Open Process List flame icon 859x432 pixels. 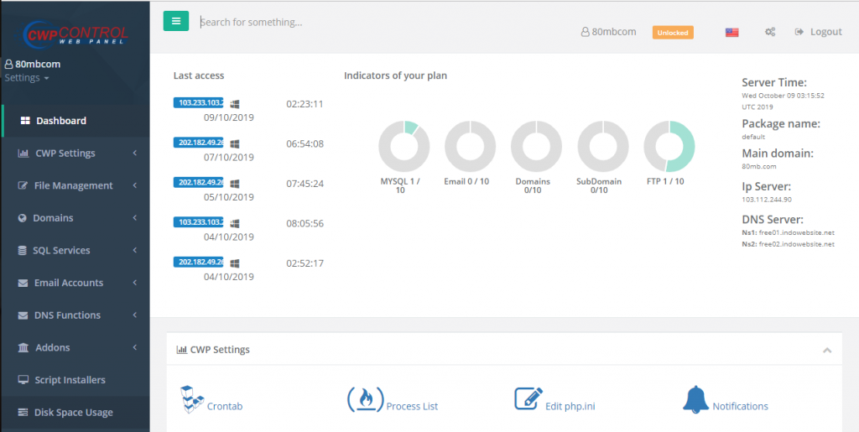363,400
